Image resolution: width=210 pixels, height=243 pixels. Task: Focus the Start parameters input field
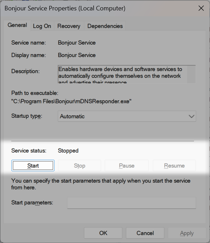pyautogui.click(x=131, y=203)
